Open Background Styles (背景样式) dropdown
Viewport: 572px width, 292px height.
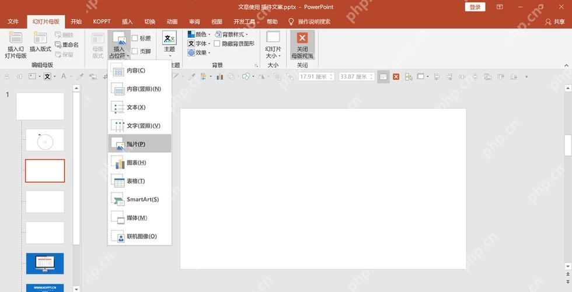coord(231,34)
